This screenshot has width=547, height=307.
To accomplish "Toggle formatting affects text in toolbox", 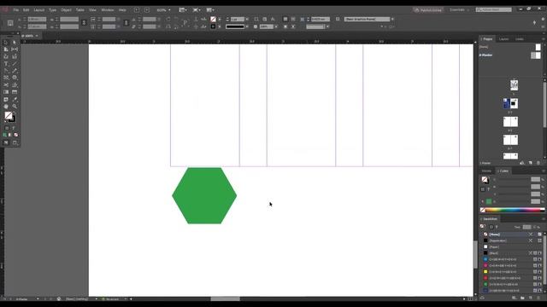I will tap(14, 128).
